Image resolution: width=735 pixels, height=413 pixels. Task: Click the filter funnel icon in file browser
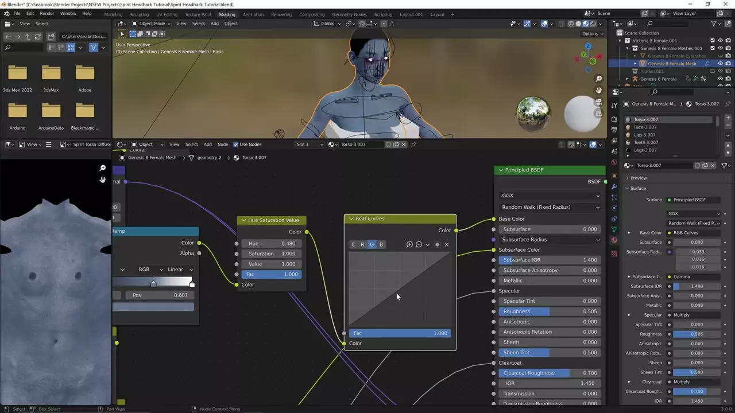pos(93,48)
